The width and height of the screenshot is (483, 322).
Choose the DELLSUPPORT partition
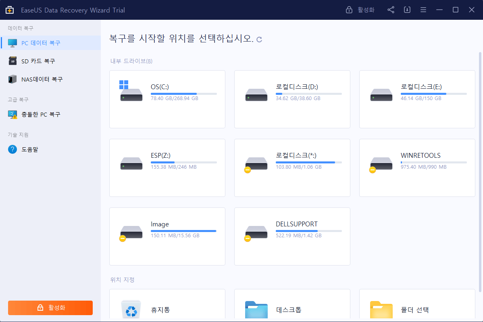coord(292,236)
